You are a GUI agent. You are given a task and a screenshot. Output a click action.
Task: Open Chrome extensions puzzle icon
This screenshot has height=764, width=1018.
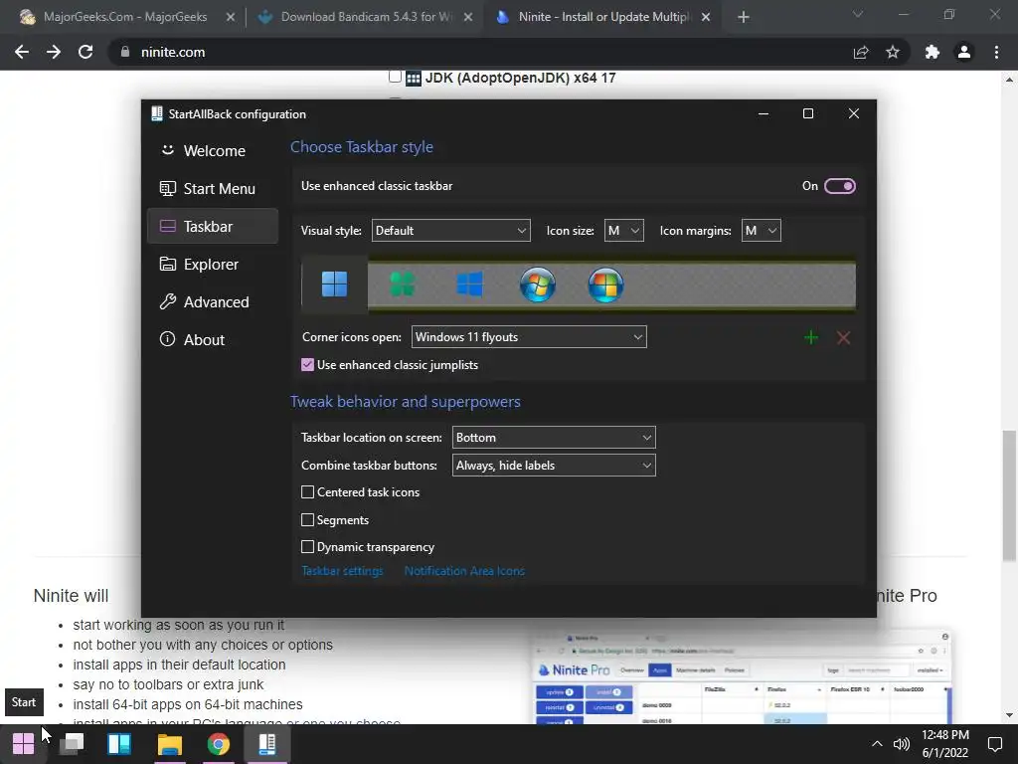[933, 52]
